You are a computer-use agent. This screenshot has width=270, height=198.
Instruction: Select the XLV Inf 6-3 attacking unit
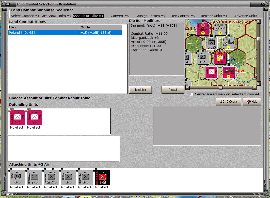click(x=68, y=177)
